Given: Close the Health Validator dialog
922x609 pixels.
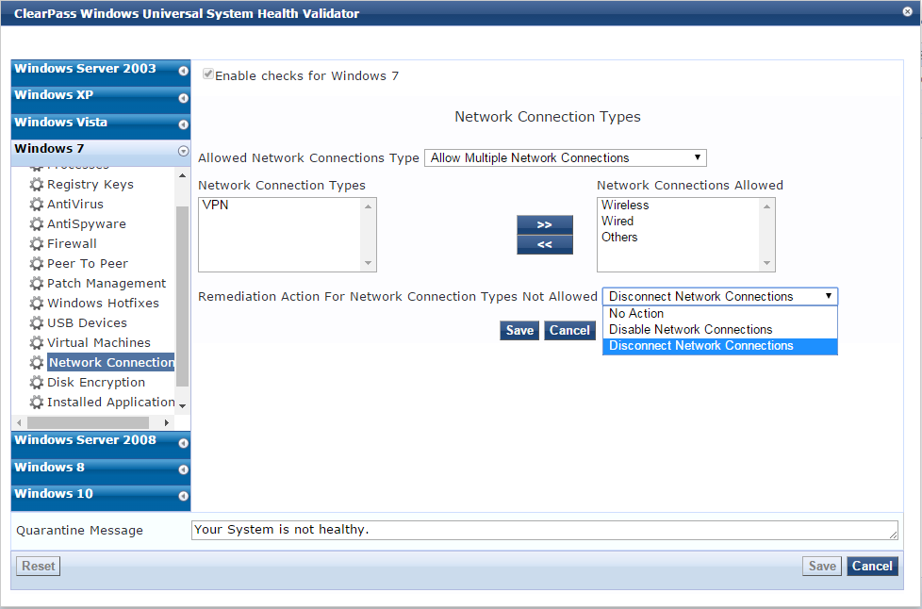Looking at the screenshot, I should click(x=907, y=11).
